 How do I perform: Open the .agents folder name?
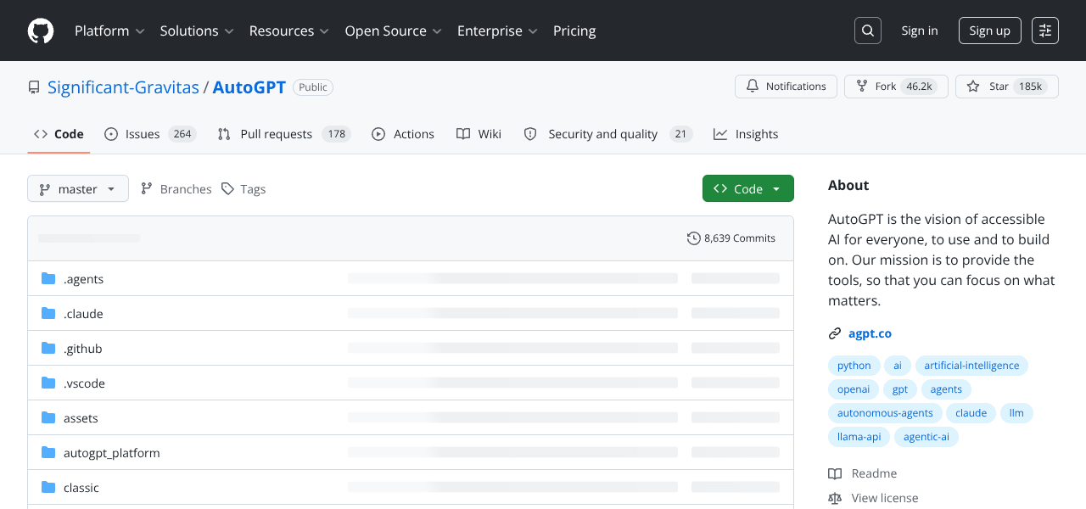point(83,279)
